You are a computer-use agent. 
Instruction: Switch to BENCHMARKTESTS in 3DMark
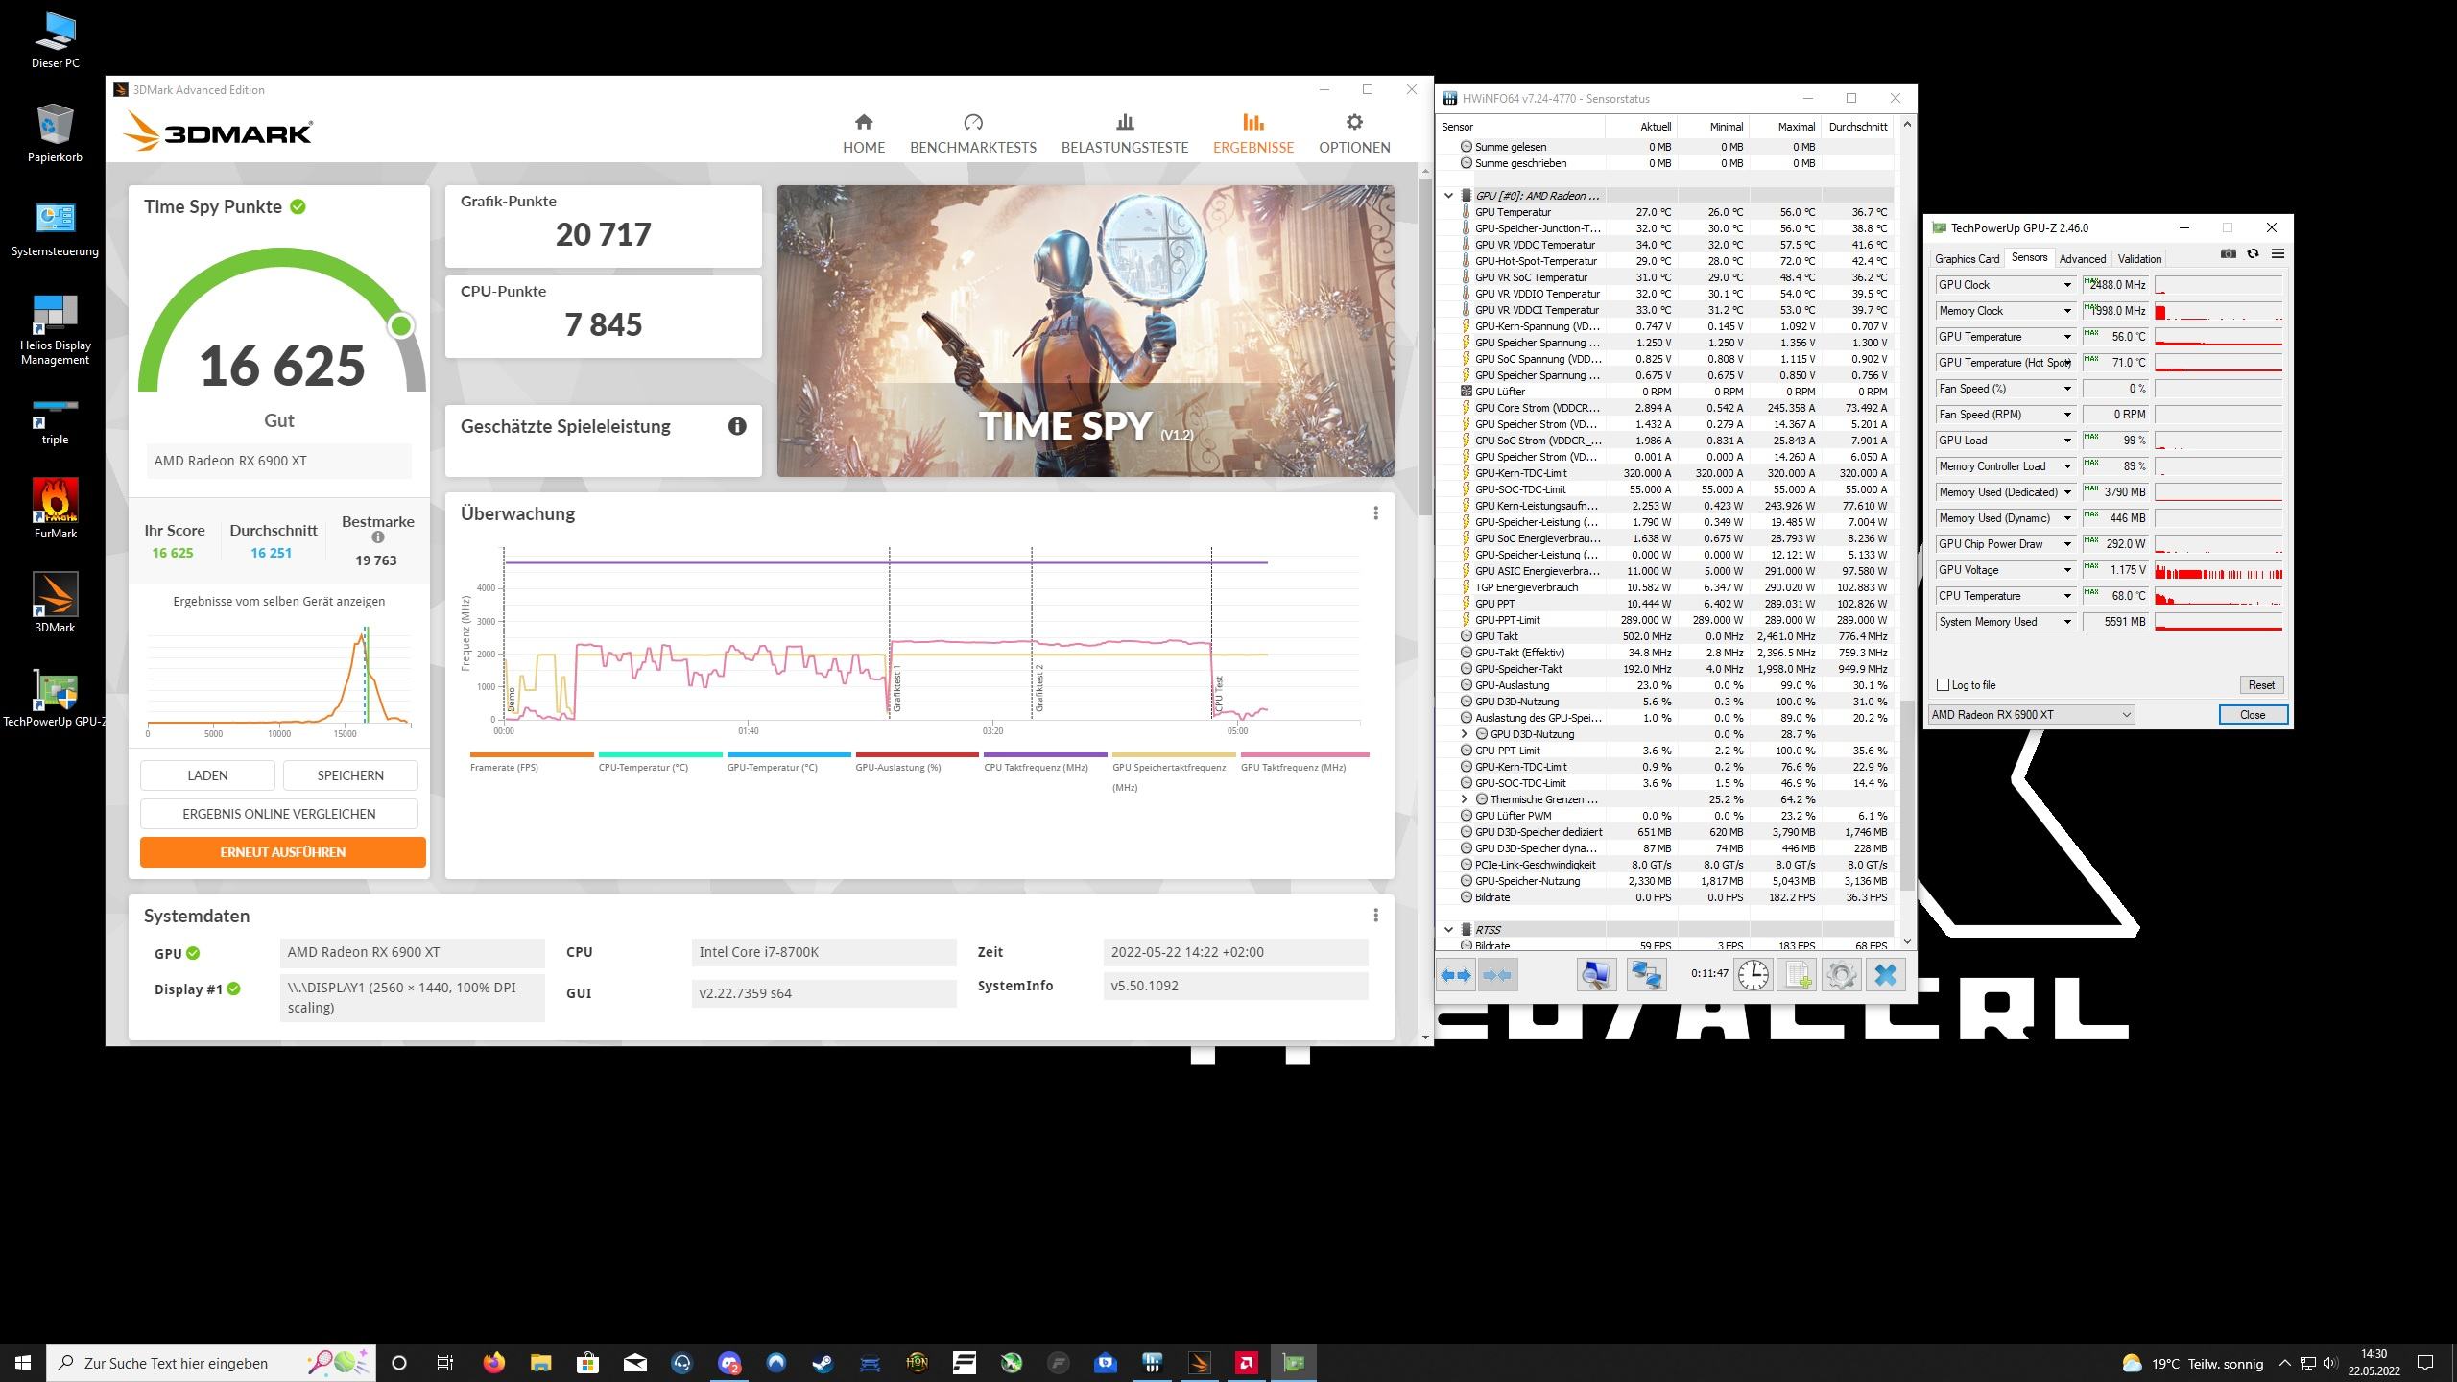coord(972,133)
